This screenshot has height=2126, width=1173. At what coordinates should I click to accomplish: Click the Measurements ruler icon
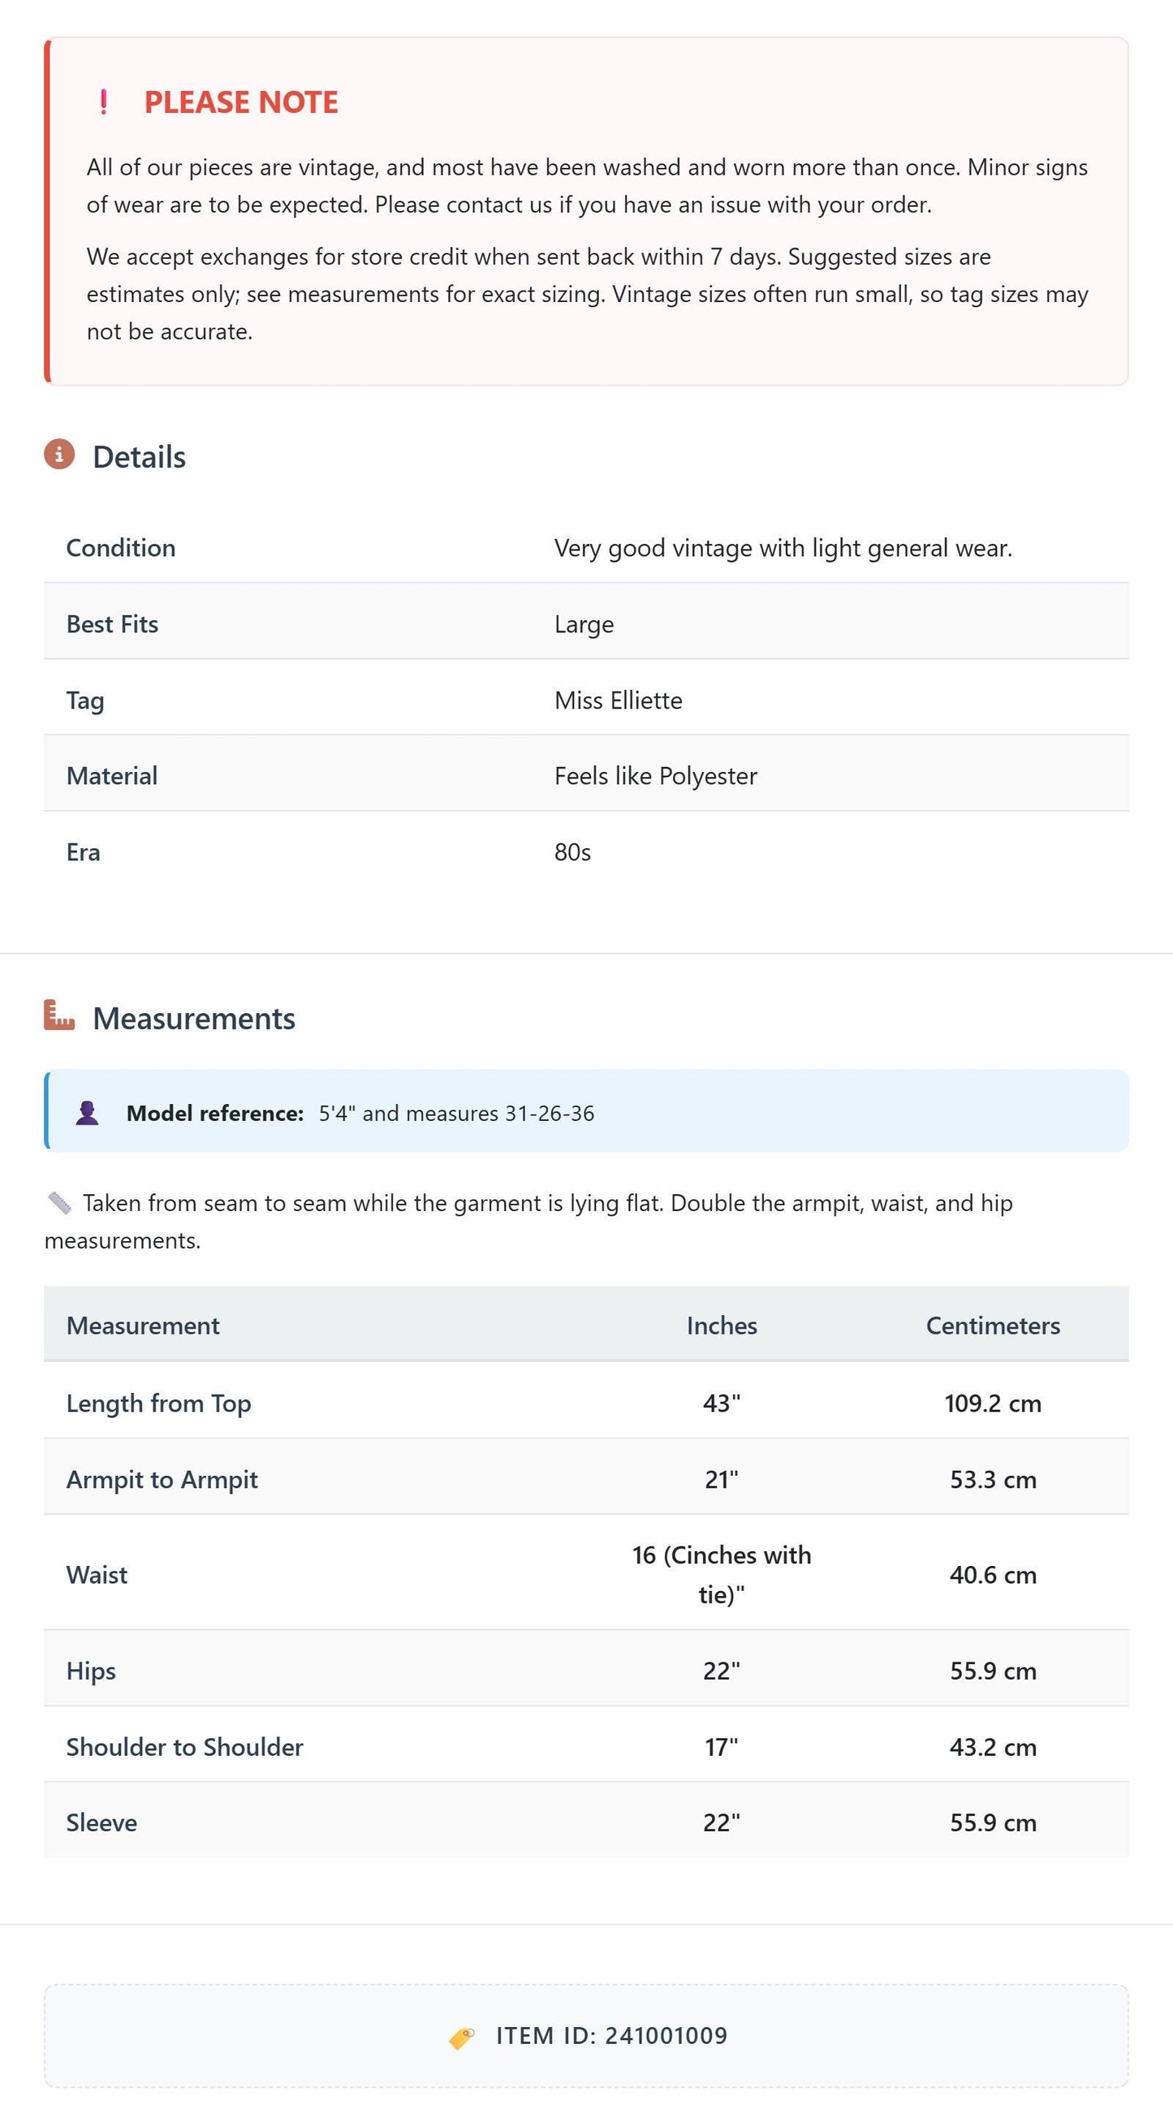[x=59, y=1016]
